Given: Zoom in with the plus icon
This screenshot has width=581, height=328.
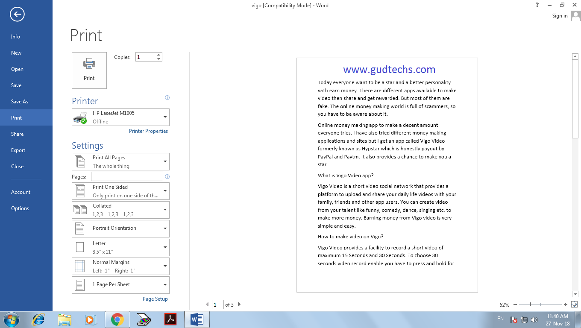Looking at the screenshot, I should pos(566,305).
